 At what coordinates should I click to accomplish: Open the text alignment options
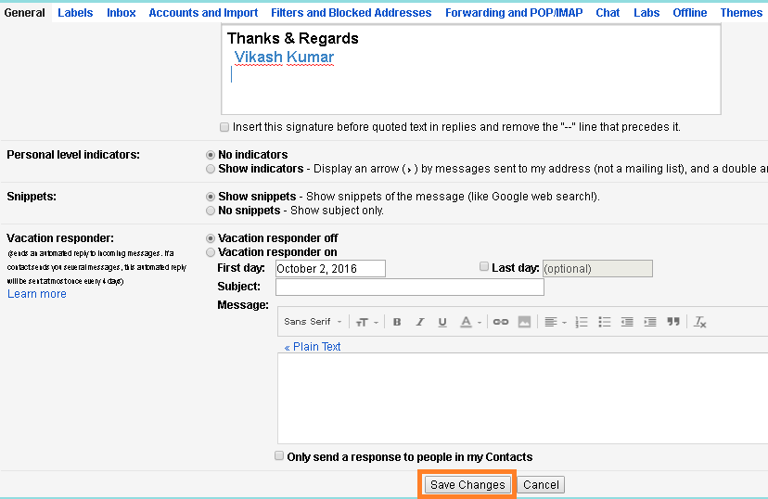(x=556, y=322)
